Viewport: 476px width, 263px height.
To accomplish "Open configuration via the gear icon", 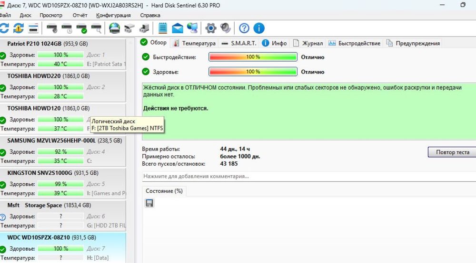I will [211, 28].
